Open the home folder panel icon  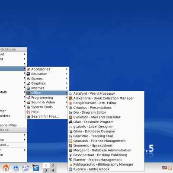6,168
